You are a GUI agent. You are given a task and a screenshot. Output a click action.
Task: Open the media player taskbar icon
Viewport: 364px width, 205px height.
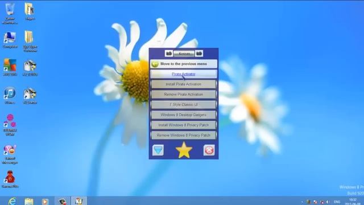[45, 201]
